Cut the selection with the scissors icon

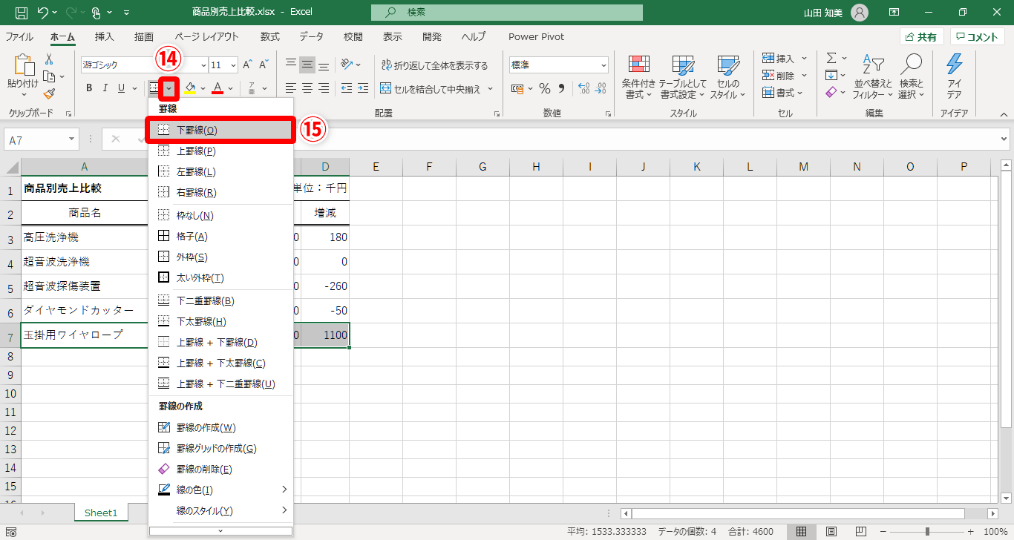click(49, 59)
